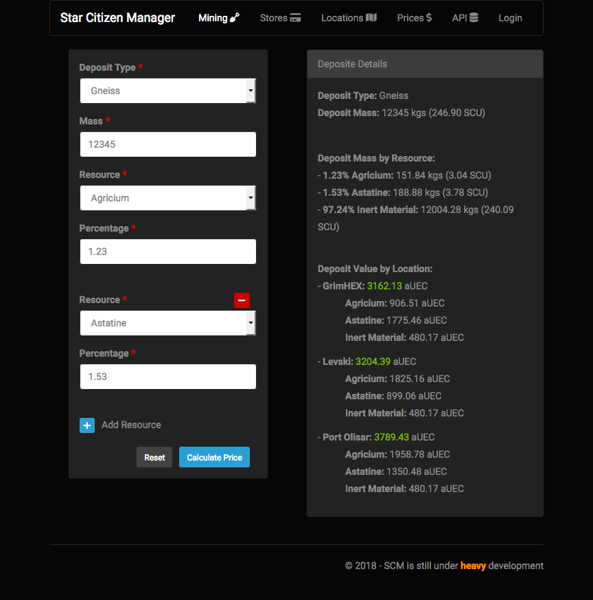
Task: Click the GrimHEX value 3162.13
Action: coord(384,286)
